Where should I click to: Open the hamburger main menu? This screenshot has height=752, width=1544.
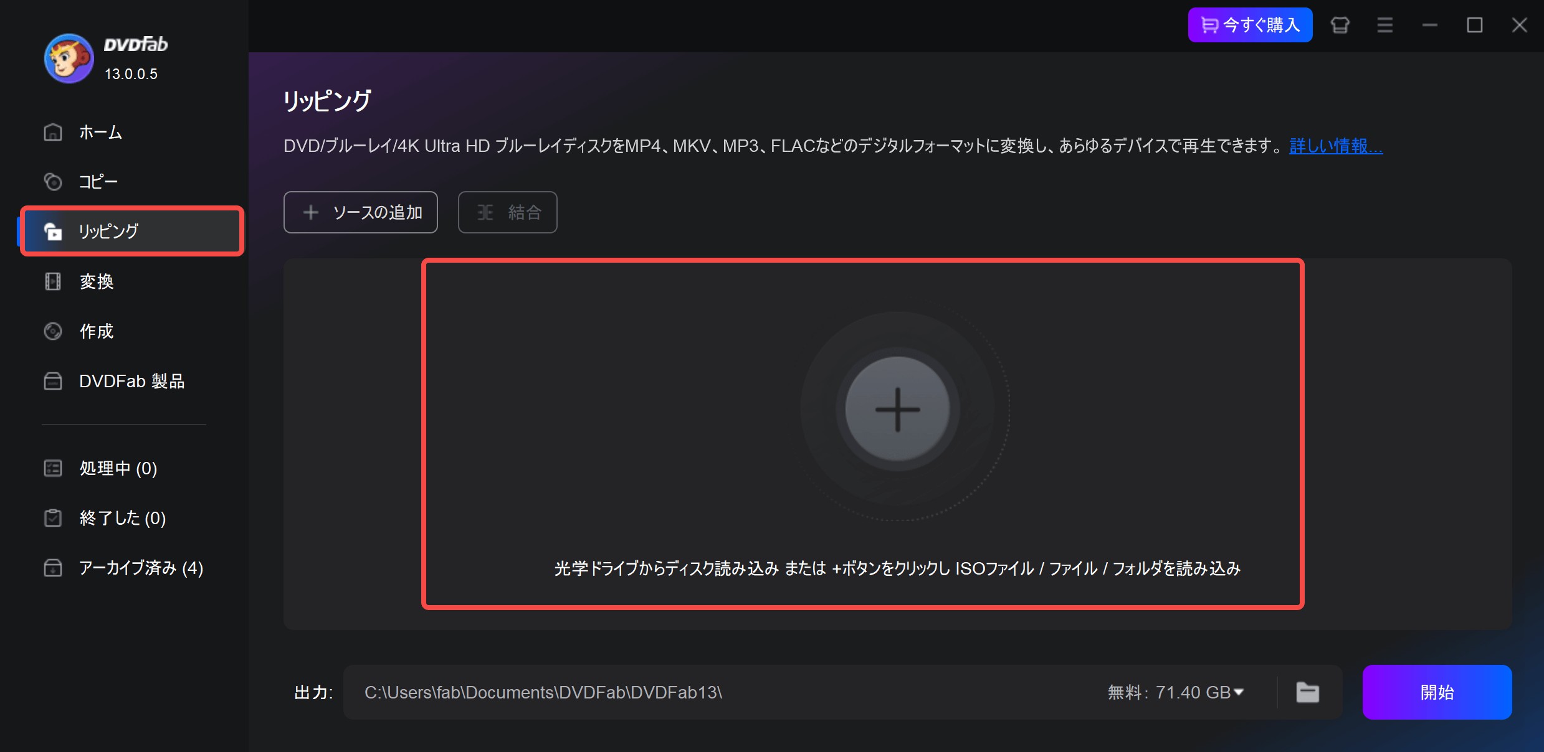click(1385, 25)
